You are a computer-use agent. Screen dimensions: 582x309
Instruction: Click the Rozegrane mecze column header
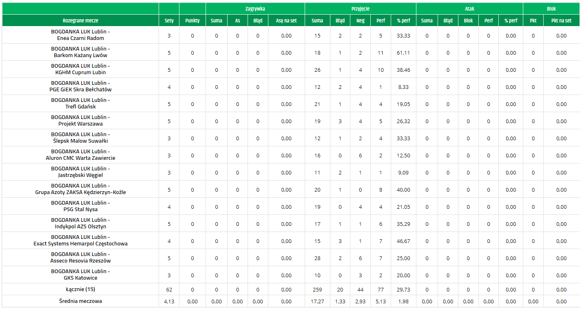(x=80, y=20)
